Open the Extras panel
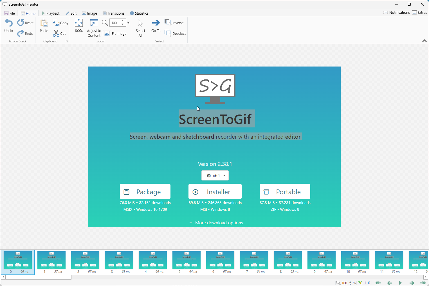Screen dimensions: 429x286 [419, 12]
